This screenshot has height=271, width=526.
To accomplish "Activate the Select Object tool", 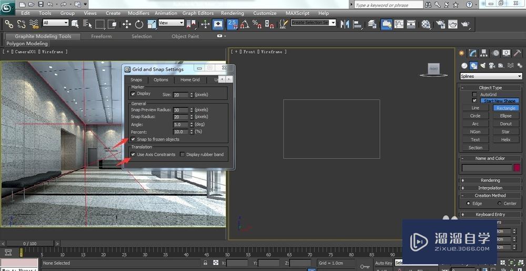I will click(75, 24).
